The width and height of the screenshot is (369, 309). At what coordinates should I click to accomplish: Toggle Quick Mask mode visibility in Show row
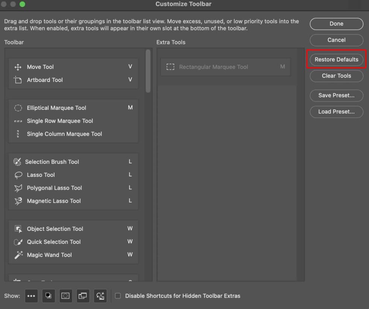click(66, 296)
